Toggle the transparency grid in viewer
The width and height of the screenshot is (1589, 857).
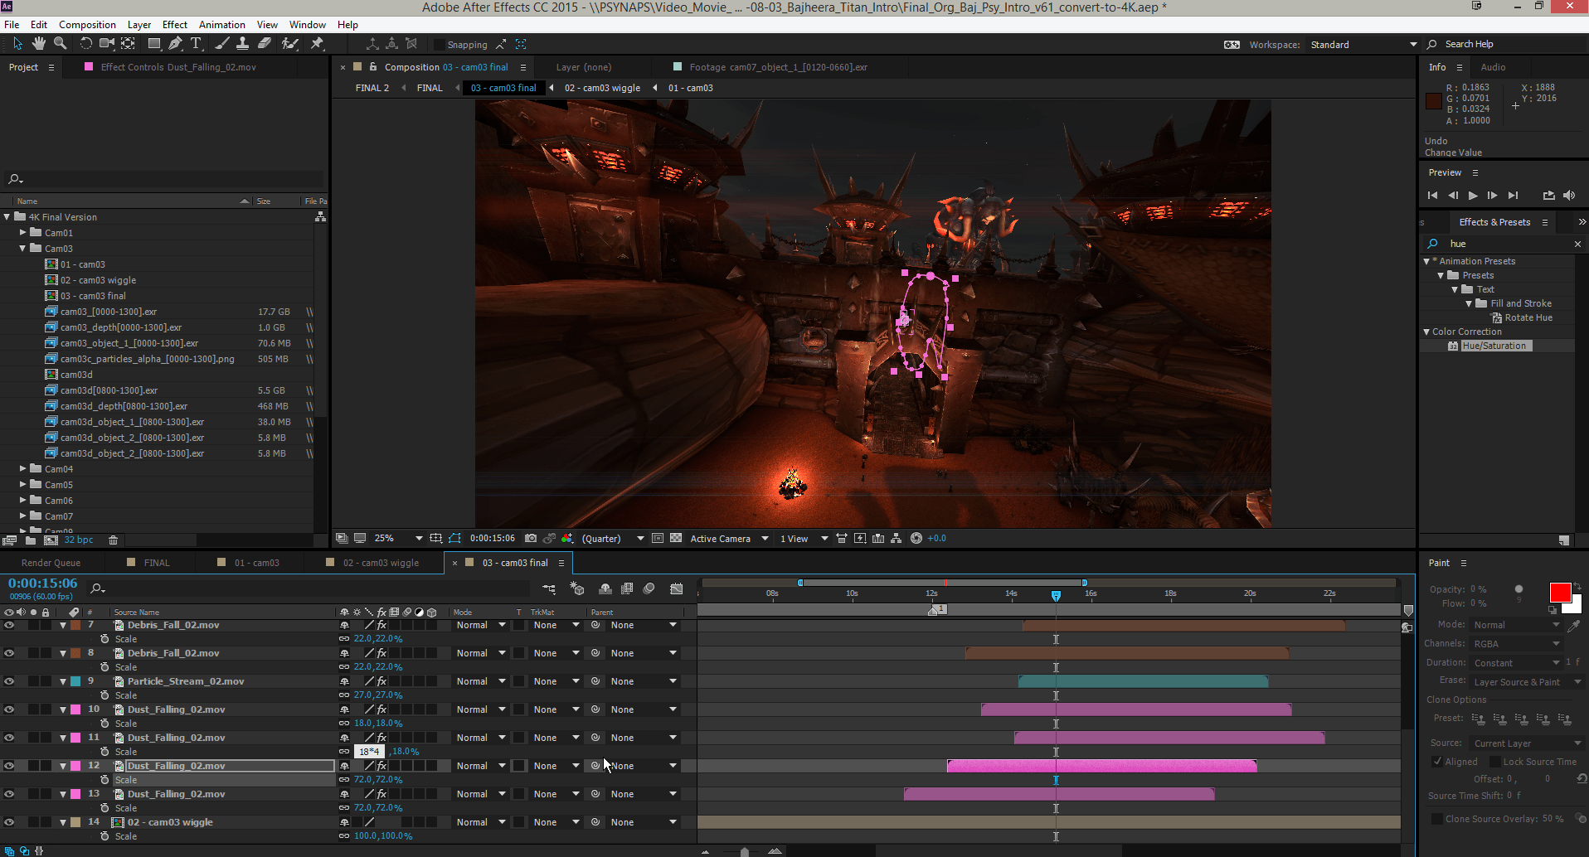(676, 538)
